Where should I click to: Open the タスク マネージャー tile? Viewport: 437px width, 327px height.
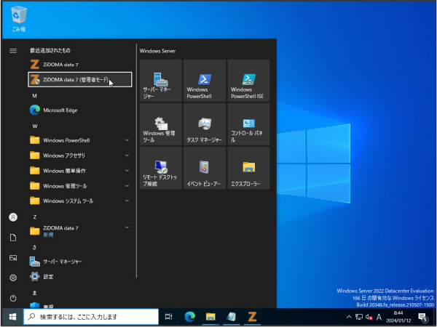click(205, 124)
